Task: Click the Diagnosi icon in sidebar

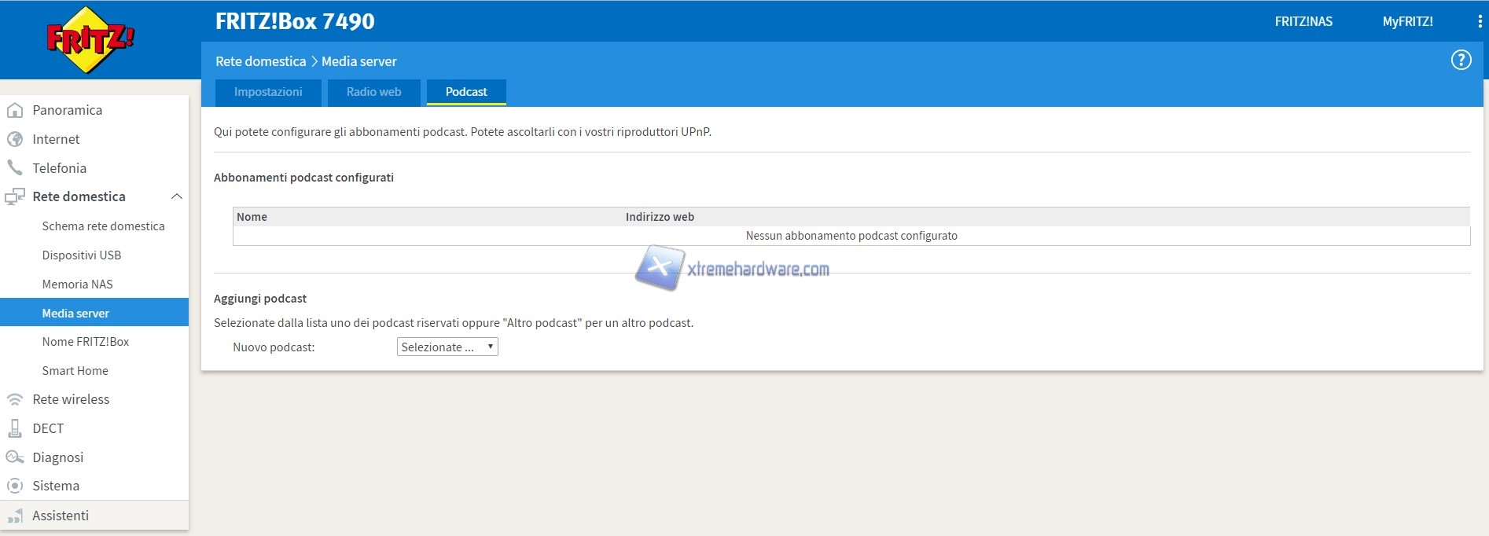Action: click(14, 457)
